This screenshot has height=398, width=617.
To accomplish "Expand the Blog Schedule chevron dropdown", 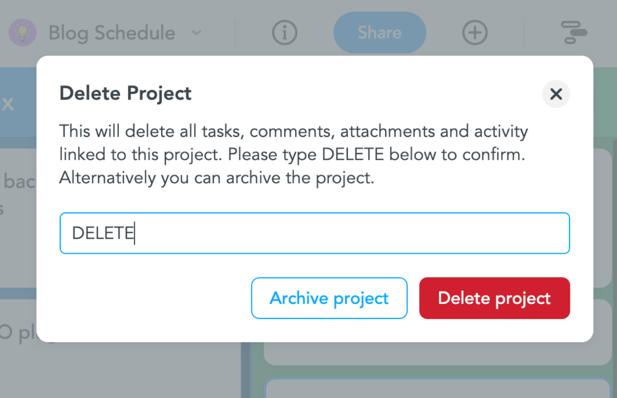I will (197, 33).
